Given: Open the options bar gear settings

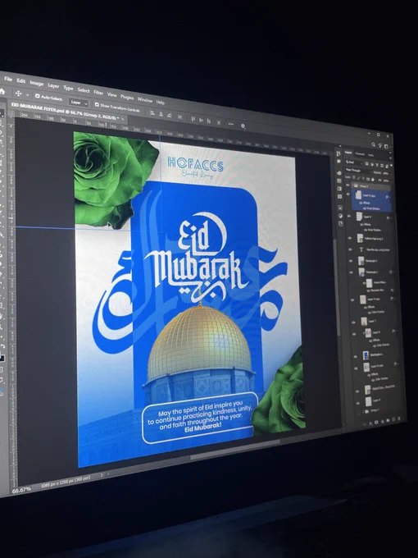Looking at the screenshot, I should point(243,126).
